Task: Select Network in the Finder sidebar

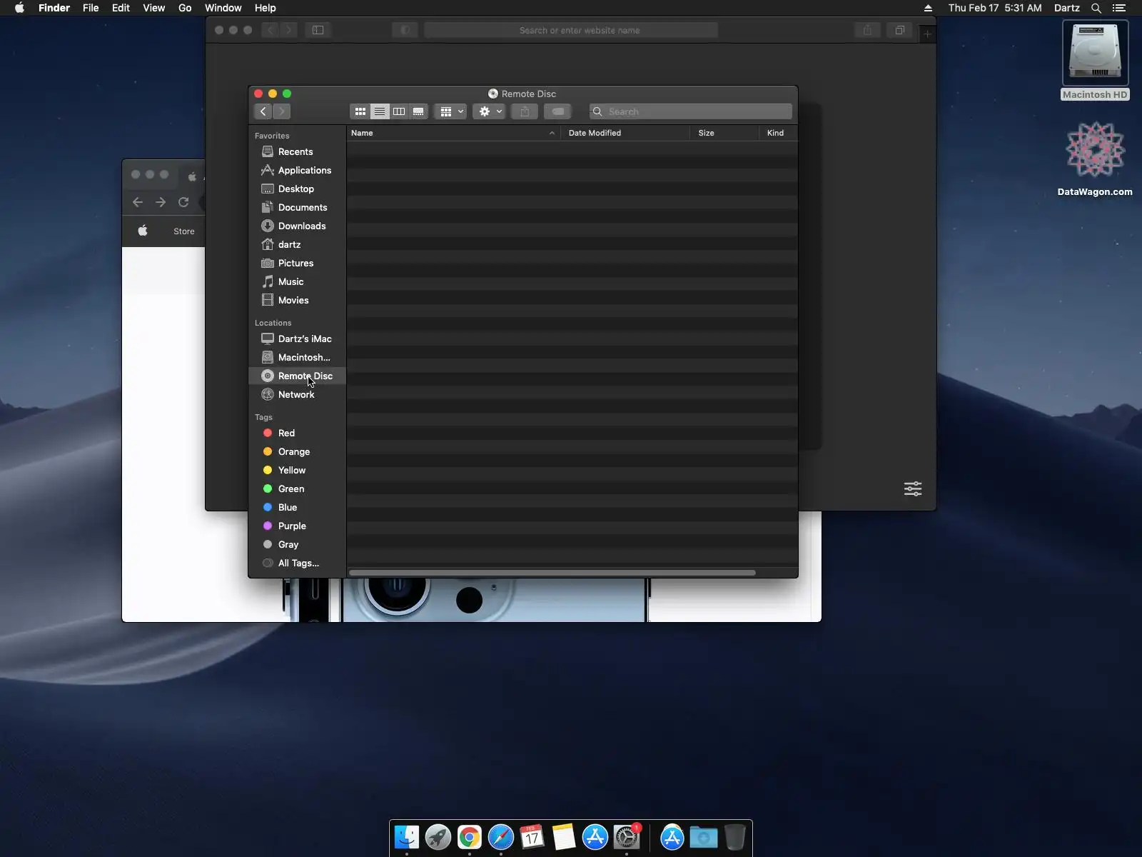Action: point(297,394)
